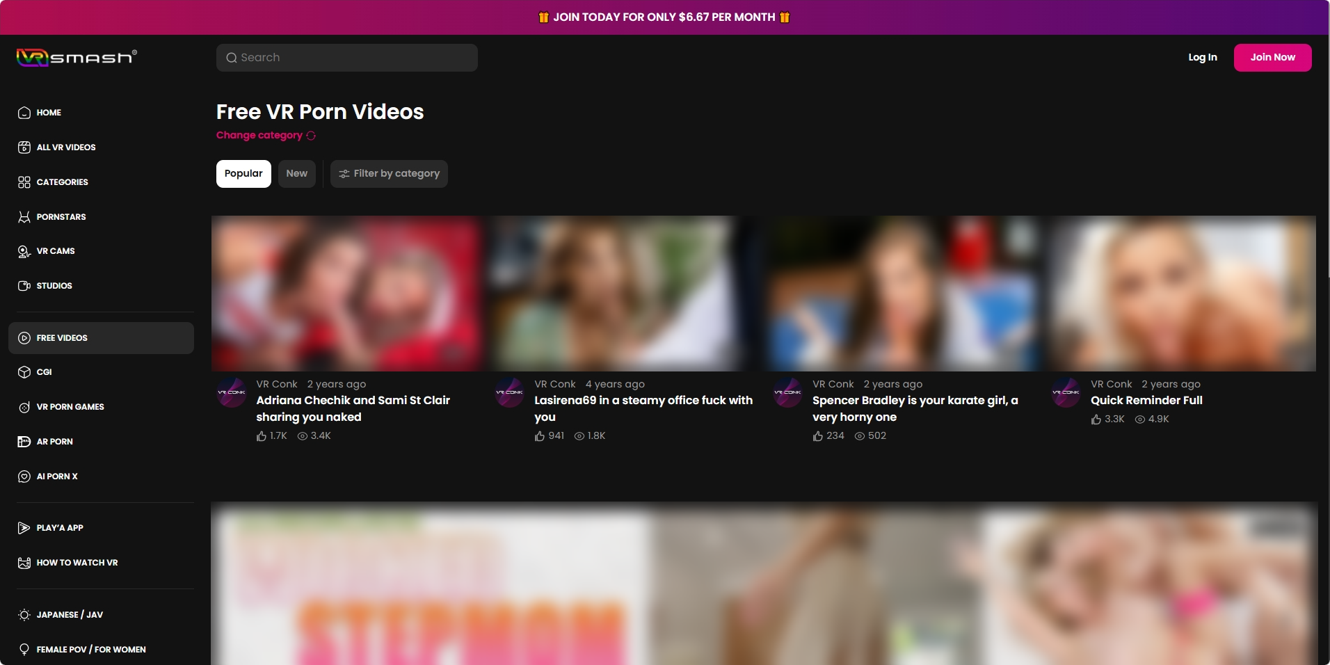Click the Log In button
This screenshot has width=1330, height=665.
(1203, 58)
